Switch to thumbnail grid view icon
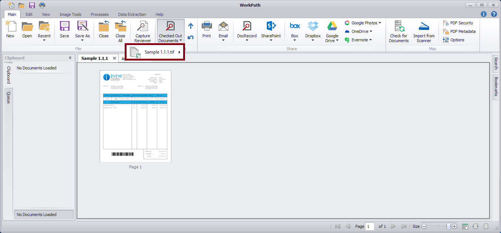The height and width of the screenshot is (233, 501). point(465,226)
